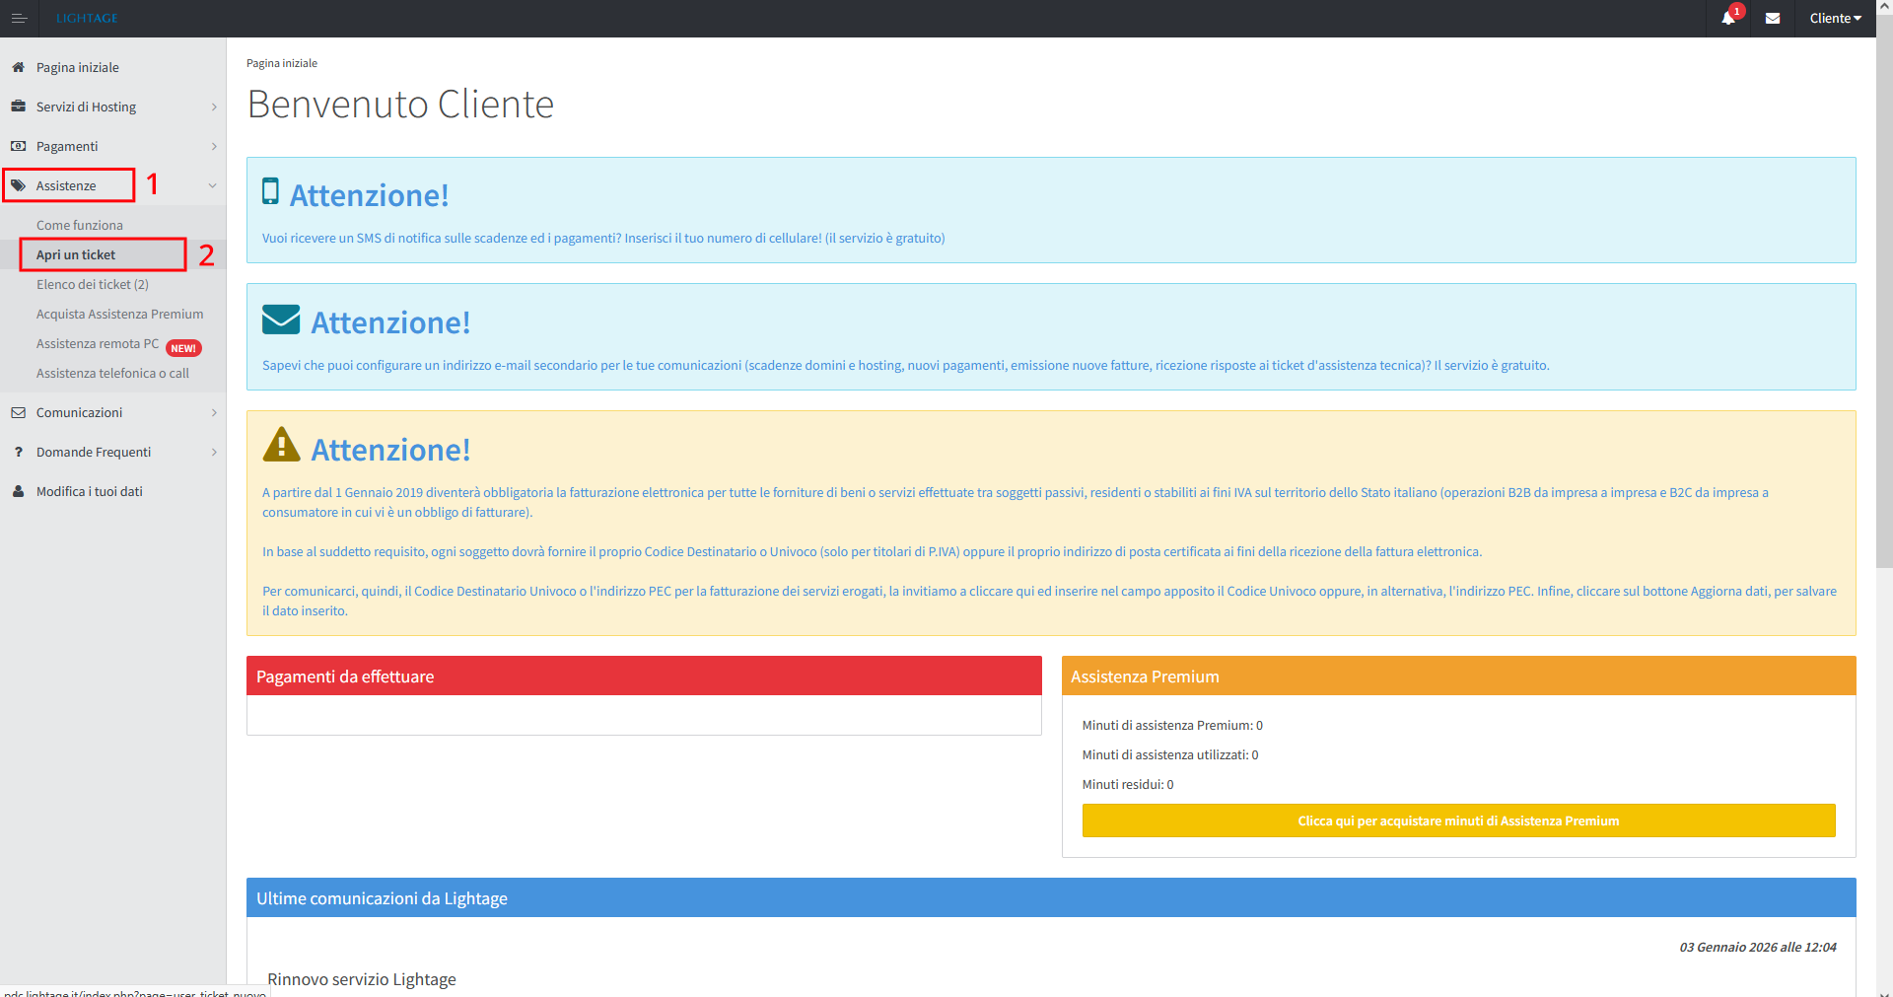
Task: Open Acquista Assistenza Premium link
Action: coord(119,314)
